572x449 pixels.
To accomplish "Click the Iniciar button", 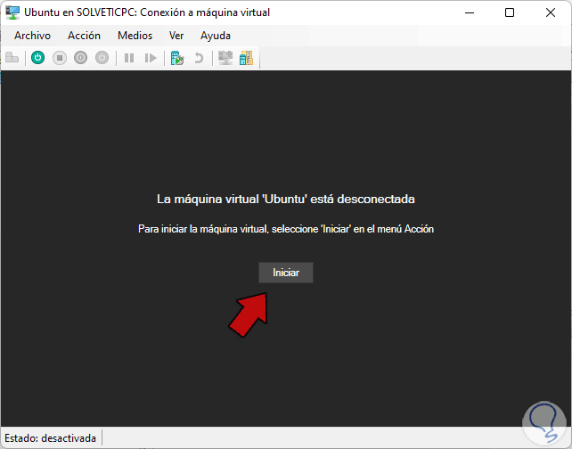I will 286,273.
